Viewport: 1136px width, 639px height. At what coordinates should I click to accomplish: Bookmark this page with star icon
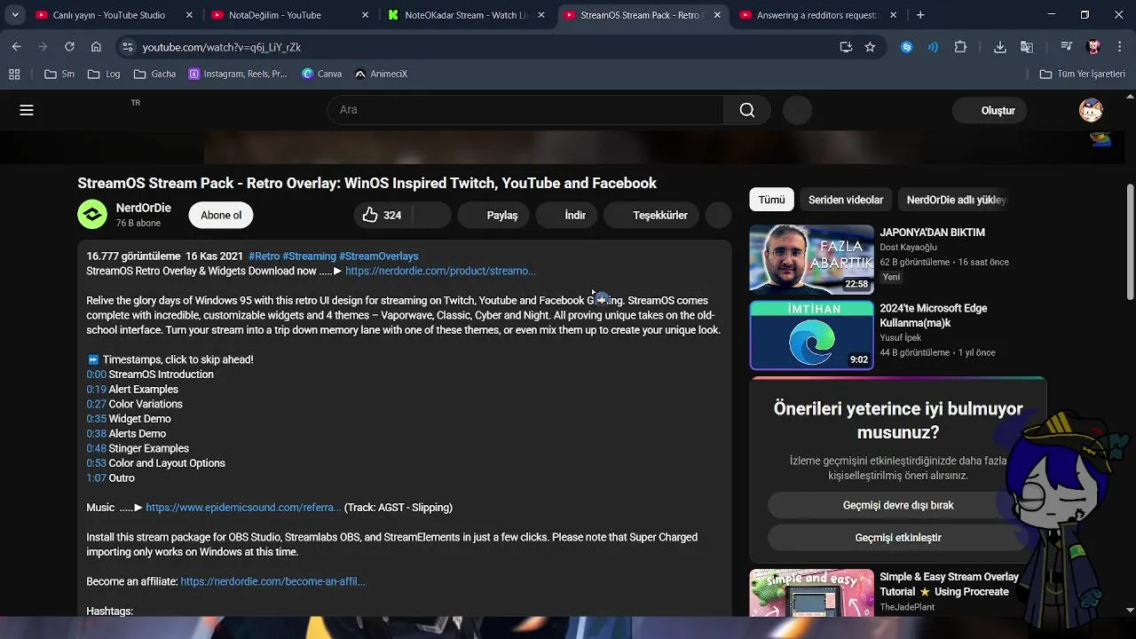pyautogui.click(x=870, y=47)
